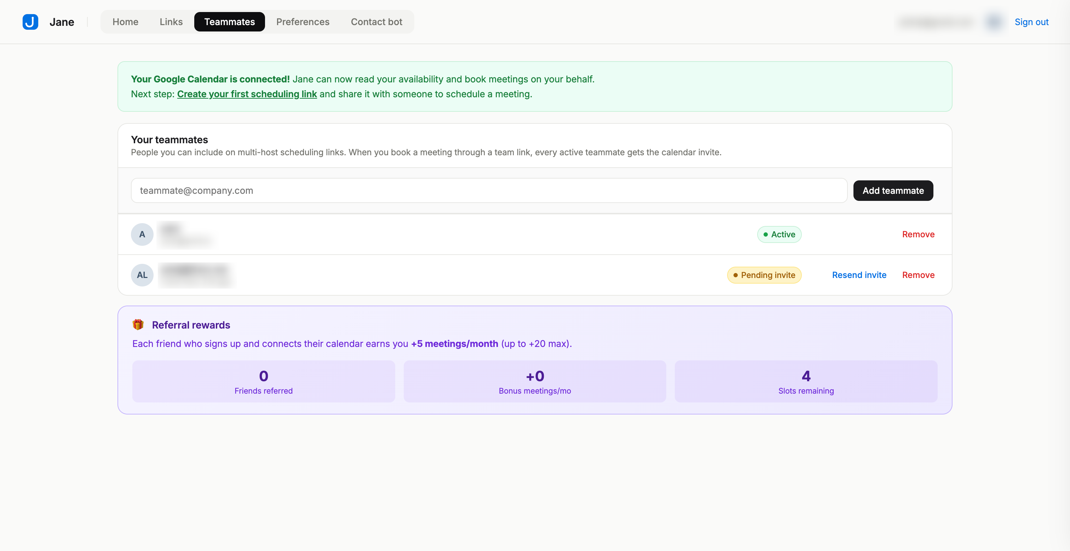
Task: Resend invite to pending teammate
Action: pos(859,275)
